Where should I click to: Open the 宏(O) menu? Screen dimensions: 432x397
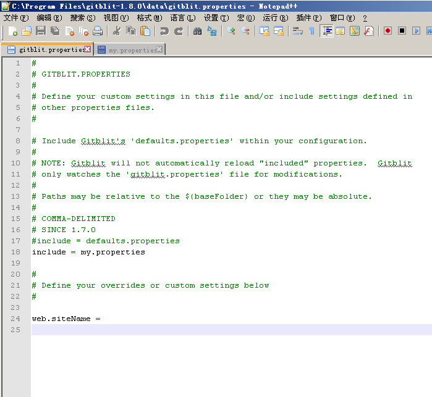(246, 18)
